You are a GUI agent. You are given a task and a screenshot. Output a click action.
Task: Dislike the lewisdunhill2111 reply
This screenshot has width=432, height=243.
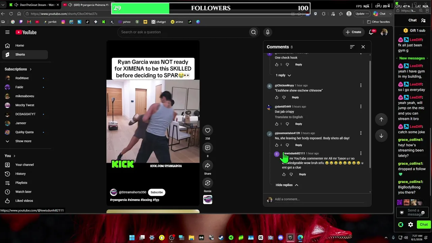tap(291, 174)
